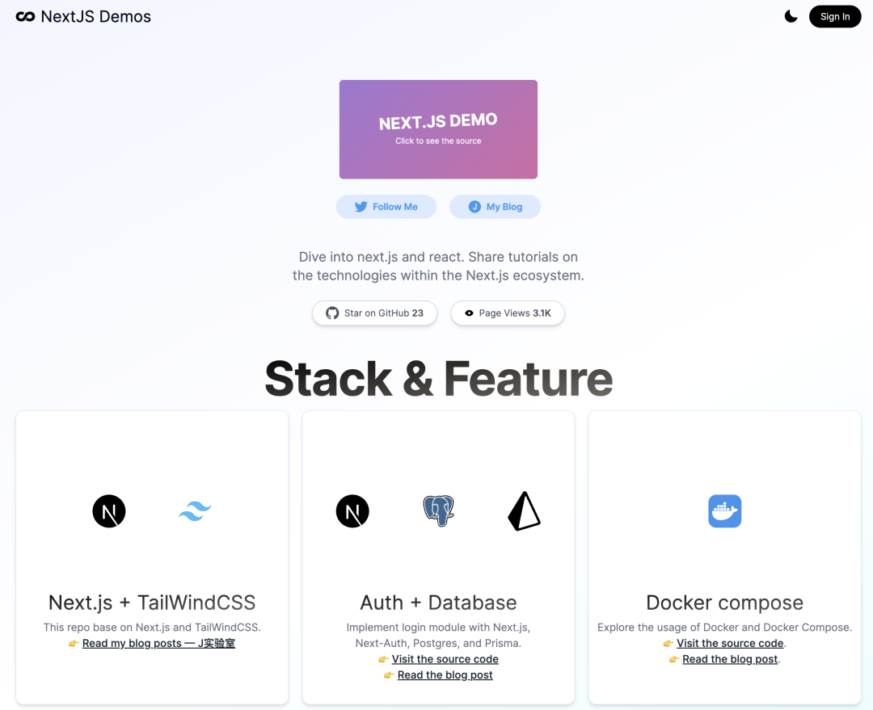Click the Star on GitHub button
873x710 pixels.
374,313
